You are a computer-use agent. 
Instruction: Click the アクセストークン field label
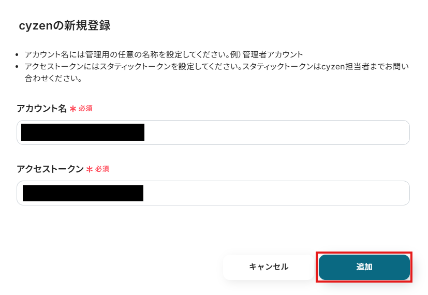click(50, 169)
